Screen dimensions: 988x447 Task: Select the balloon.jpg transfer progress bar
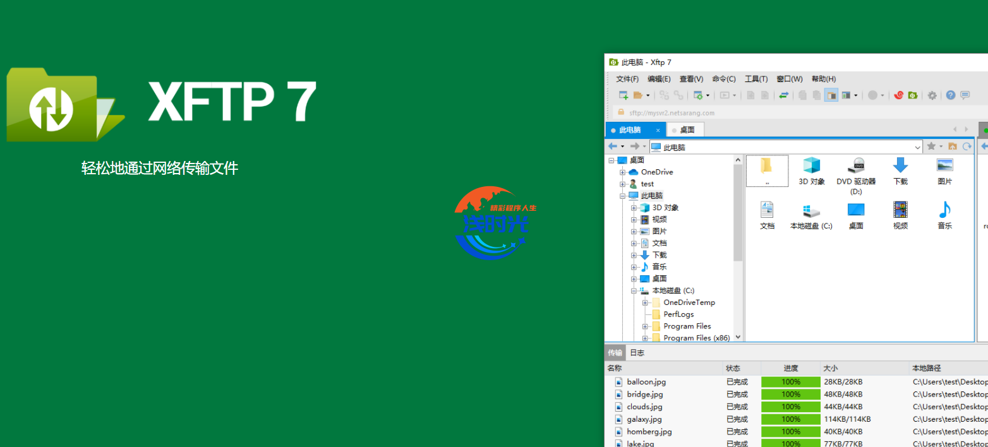pyautogui.click(x=790, y=382)
